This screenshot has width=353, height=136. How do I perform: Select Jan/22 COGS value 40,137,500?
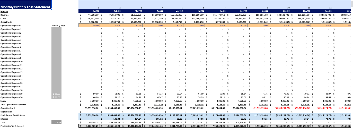(94, 18)
